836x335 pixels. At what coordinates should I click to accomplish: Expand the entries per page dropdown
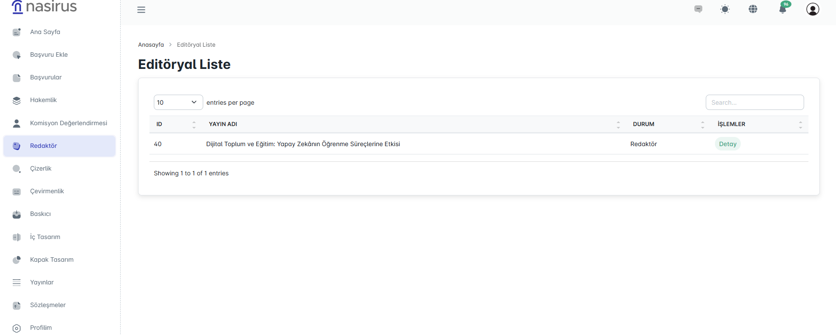click(x=178, y=102)
